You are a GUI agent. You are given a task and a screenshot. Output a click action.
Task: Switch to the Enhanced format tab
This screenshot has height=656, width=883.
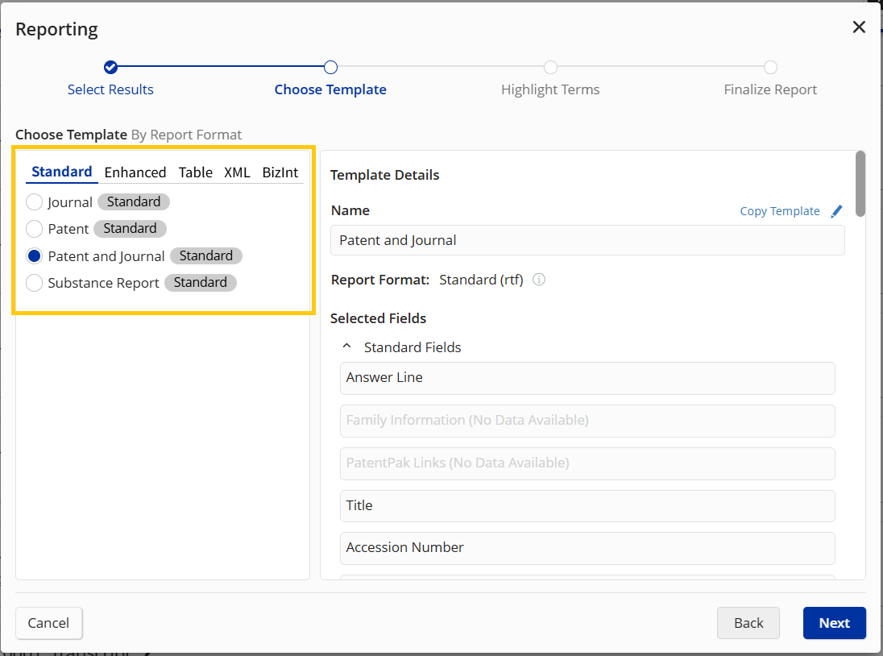135,172
